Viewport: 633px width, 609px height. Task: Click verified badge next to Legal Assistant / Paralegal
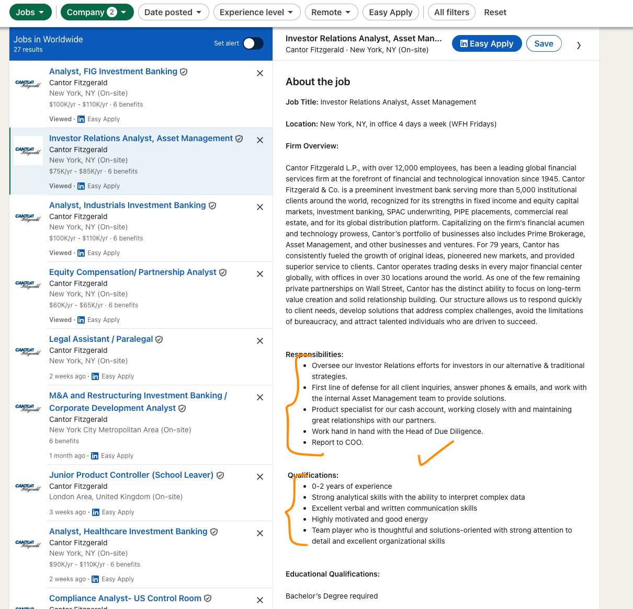159,340
